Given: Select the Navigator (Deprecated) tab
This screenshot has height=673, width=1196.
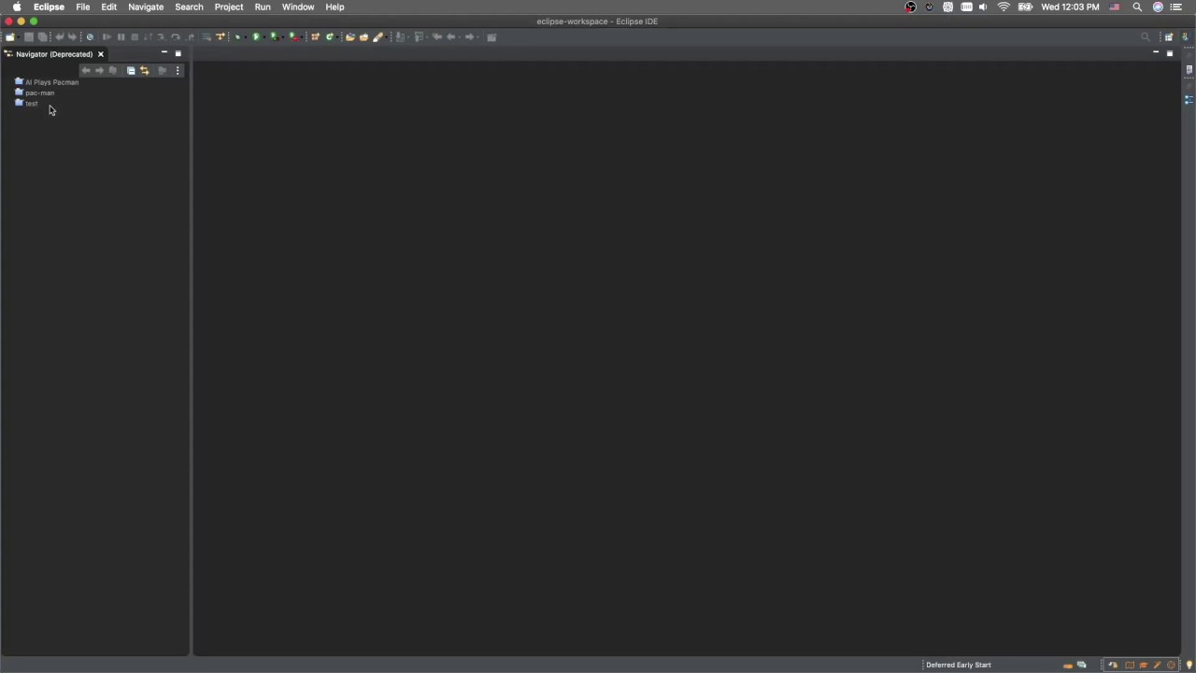Looking at the screenshot, I should pyautogui.click(x=54, y=54).
